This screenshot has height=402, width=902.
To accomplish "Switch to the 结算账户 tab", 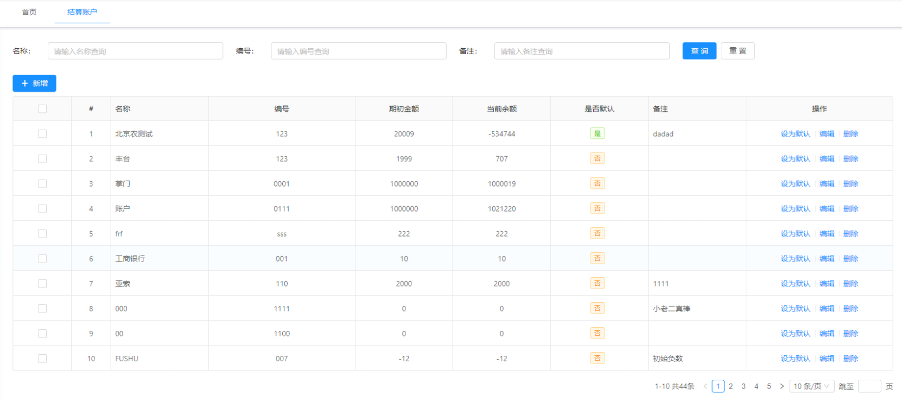I will (x=82, y=12).
